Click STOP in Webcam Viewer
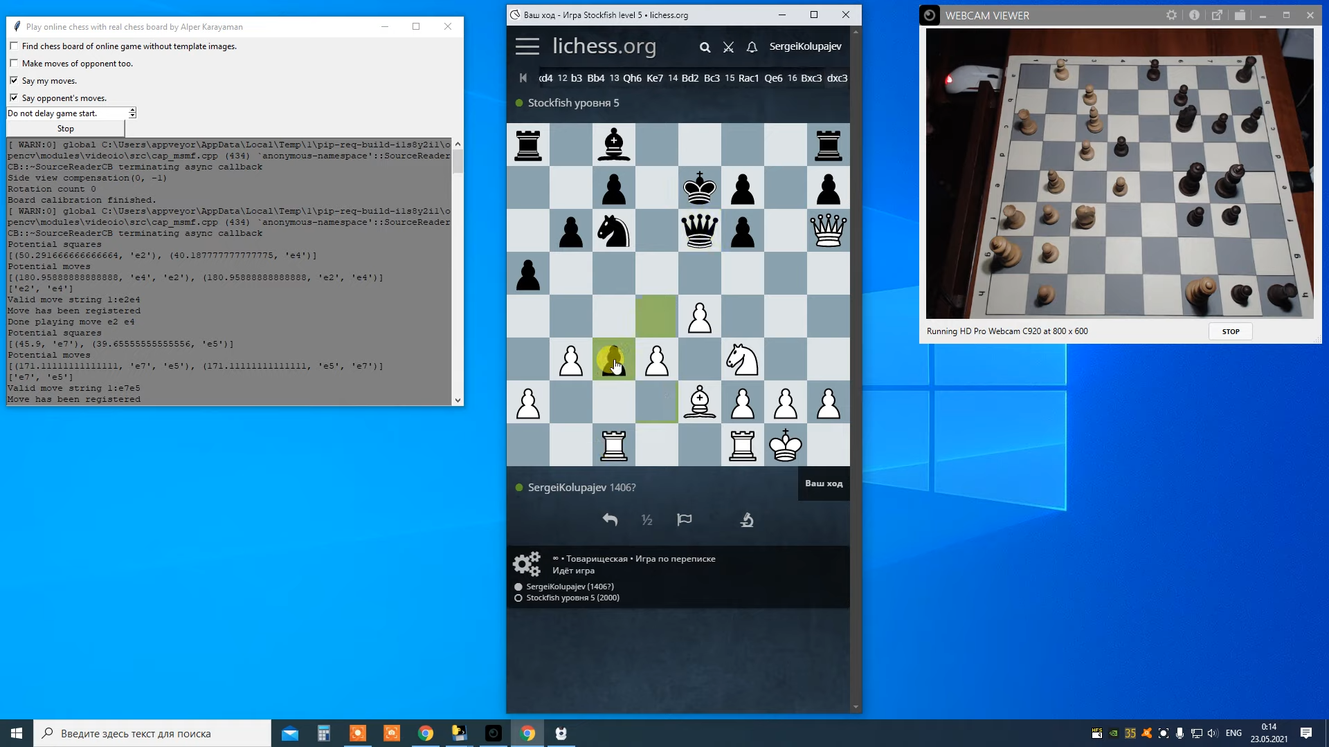Image resolution: width=1329 pixels, height=747 pixels. pos(1230,331)
